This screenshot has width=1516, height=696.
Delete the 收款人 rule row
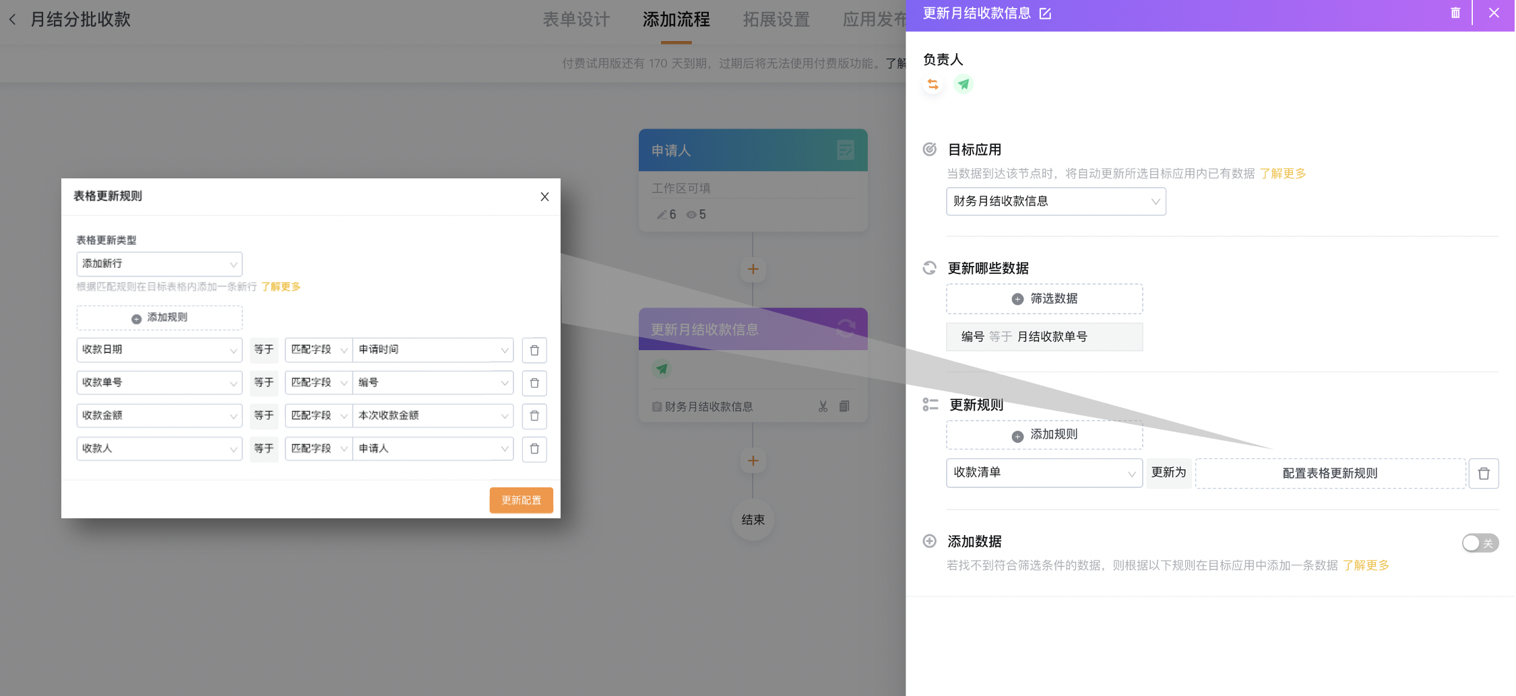click(534, 449)
